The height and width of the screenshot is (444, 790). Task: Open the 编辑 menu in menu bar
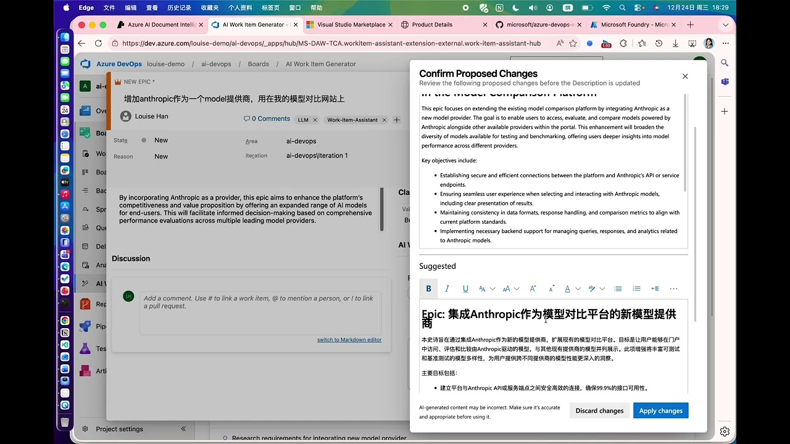pyautogui.click(x=131, y=7)
